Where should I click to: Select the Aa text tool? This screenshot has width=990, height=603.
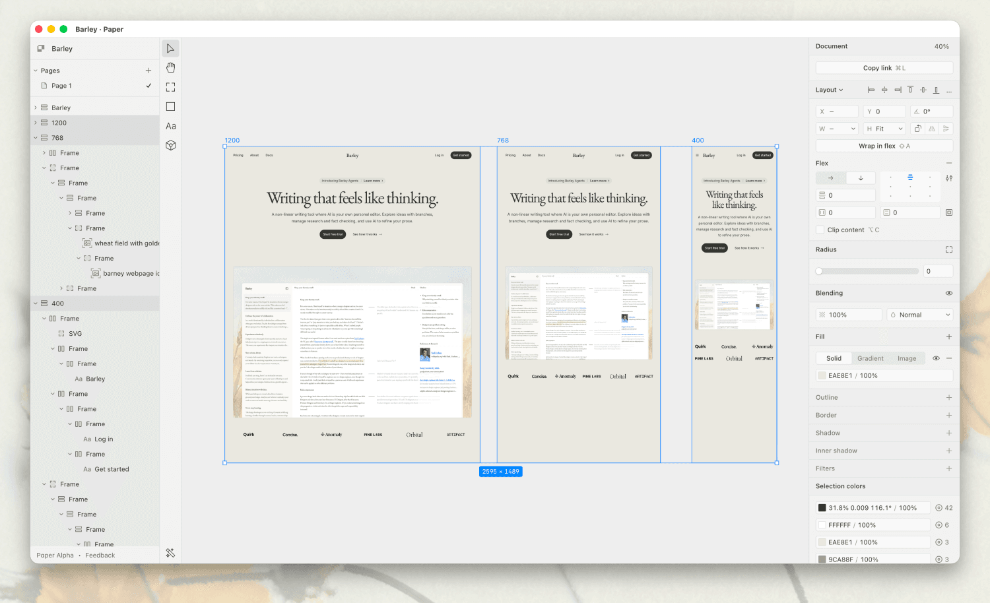(170, 126)
